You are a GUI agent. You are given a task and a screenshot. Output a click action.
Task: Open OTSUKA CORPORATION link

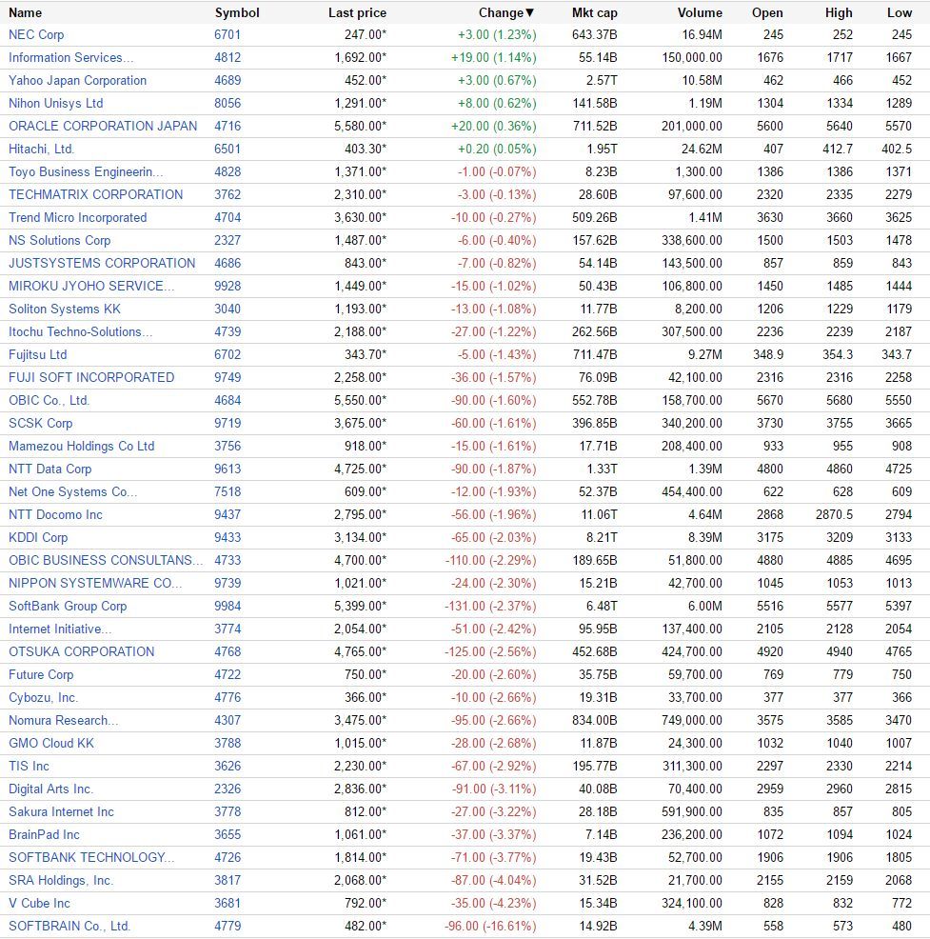(x=82, y=651)
